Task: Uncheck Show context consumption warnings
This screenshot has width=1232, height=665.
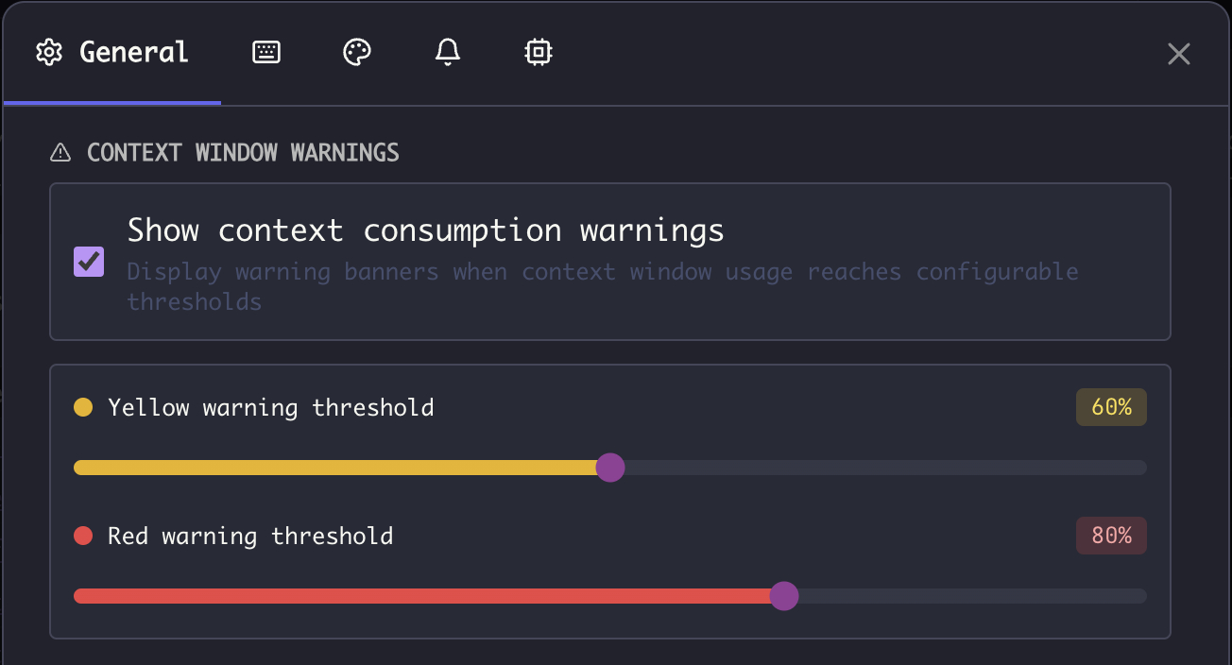Action: [88, 262]
